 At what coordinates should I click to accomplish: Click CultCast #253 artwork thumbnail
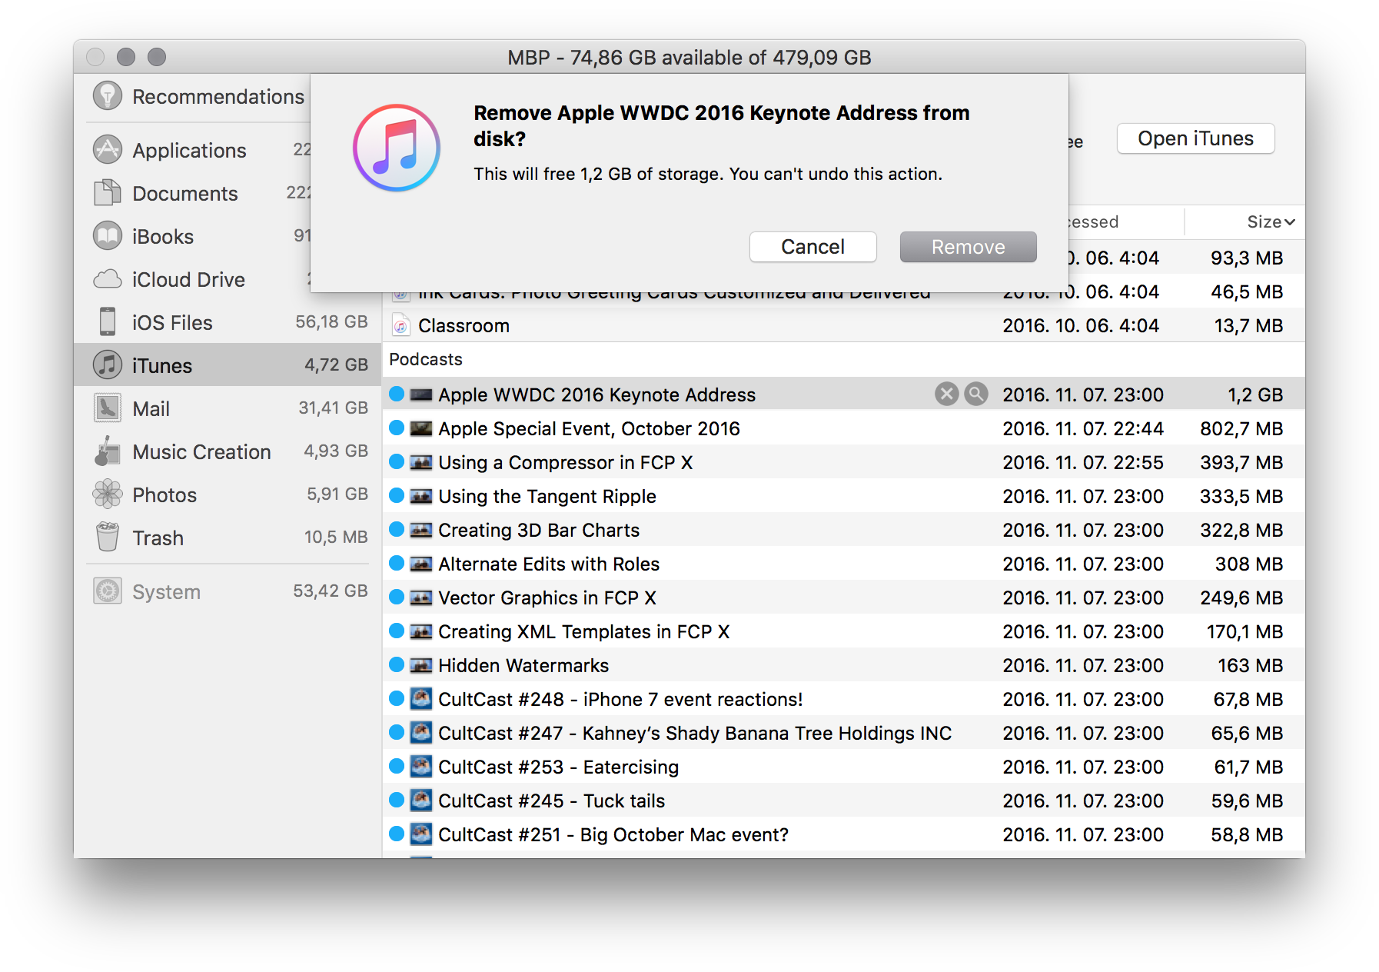420,766
